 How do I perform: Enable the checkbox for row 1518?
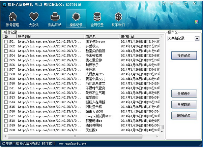pyautogui.click(x=6, y=121)
